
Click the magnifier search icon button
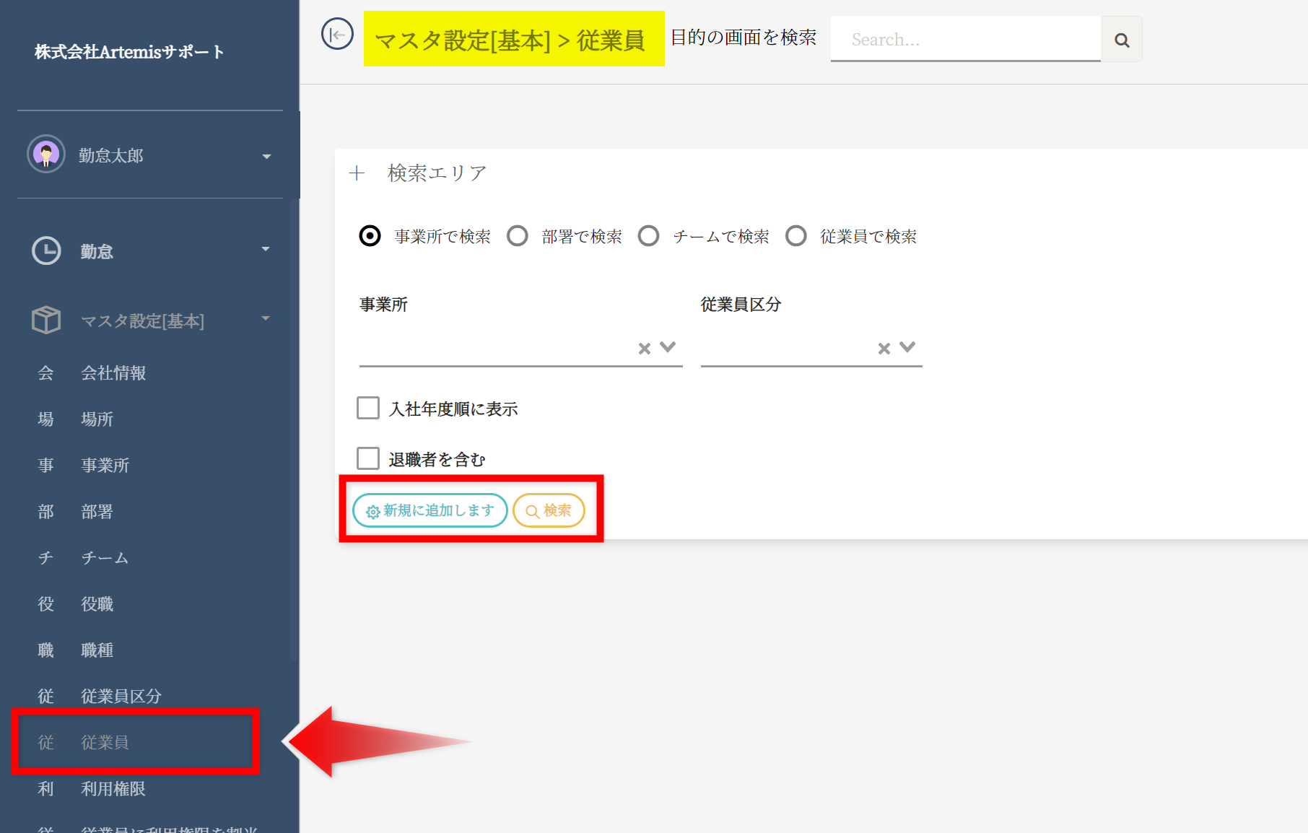point(1121,40)
